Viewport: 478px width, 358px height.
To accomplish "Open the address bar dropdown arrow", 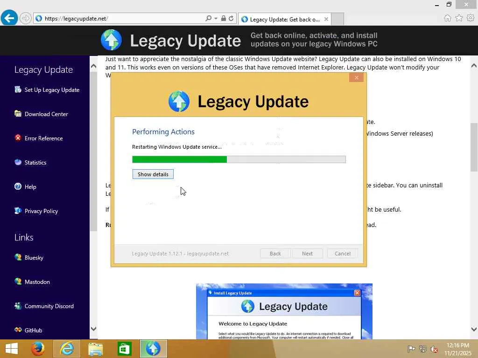I will [216, 19].
